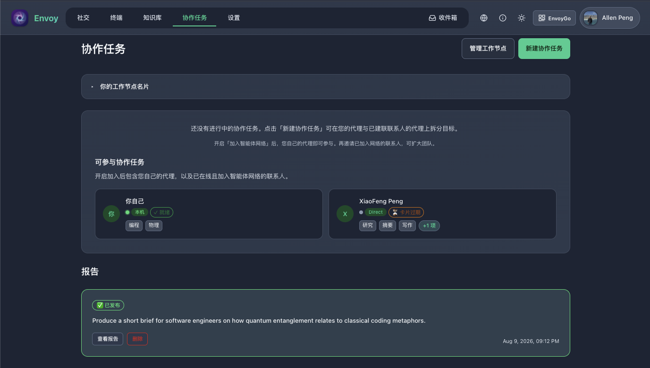650x368 pixels.
Task: Click the red 删除 button
Action: [137, 339]
